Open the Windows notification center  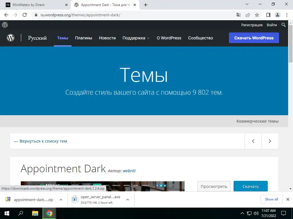[284, 213]
